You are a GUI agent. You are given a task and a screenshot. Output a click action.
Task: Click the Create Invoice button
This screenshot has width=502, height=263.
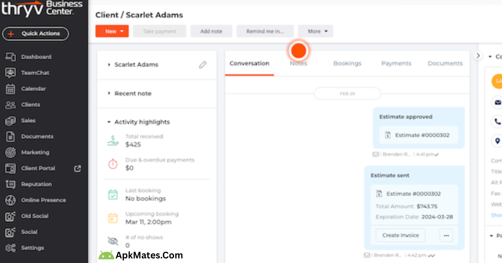tap(400, 235)
